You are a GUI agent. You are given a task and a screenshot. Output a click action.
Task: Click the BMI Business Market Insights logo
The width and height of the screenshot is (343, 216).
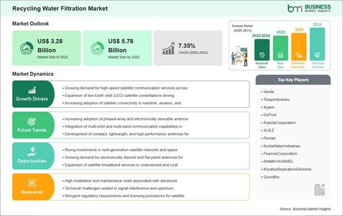pos(309,8)
